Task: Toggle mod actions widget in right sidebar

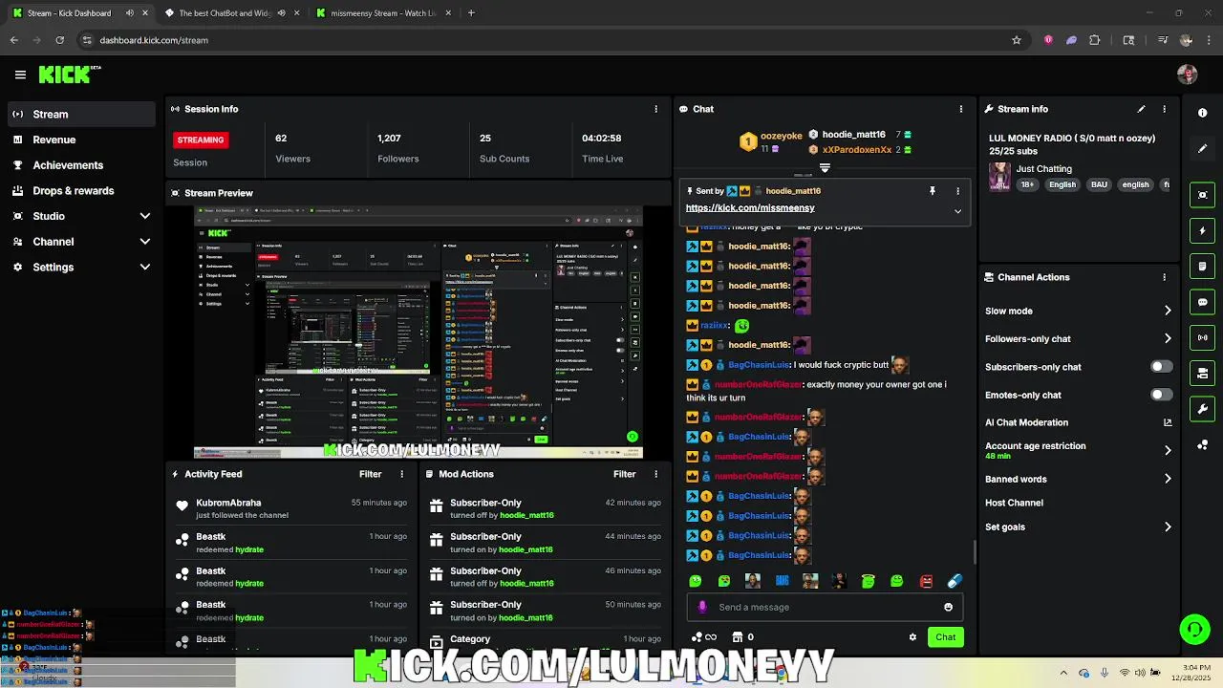Action: 1202,373
